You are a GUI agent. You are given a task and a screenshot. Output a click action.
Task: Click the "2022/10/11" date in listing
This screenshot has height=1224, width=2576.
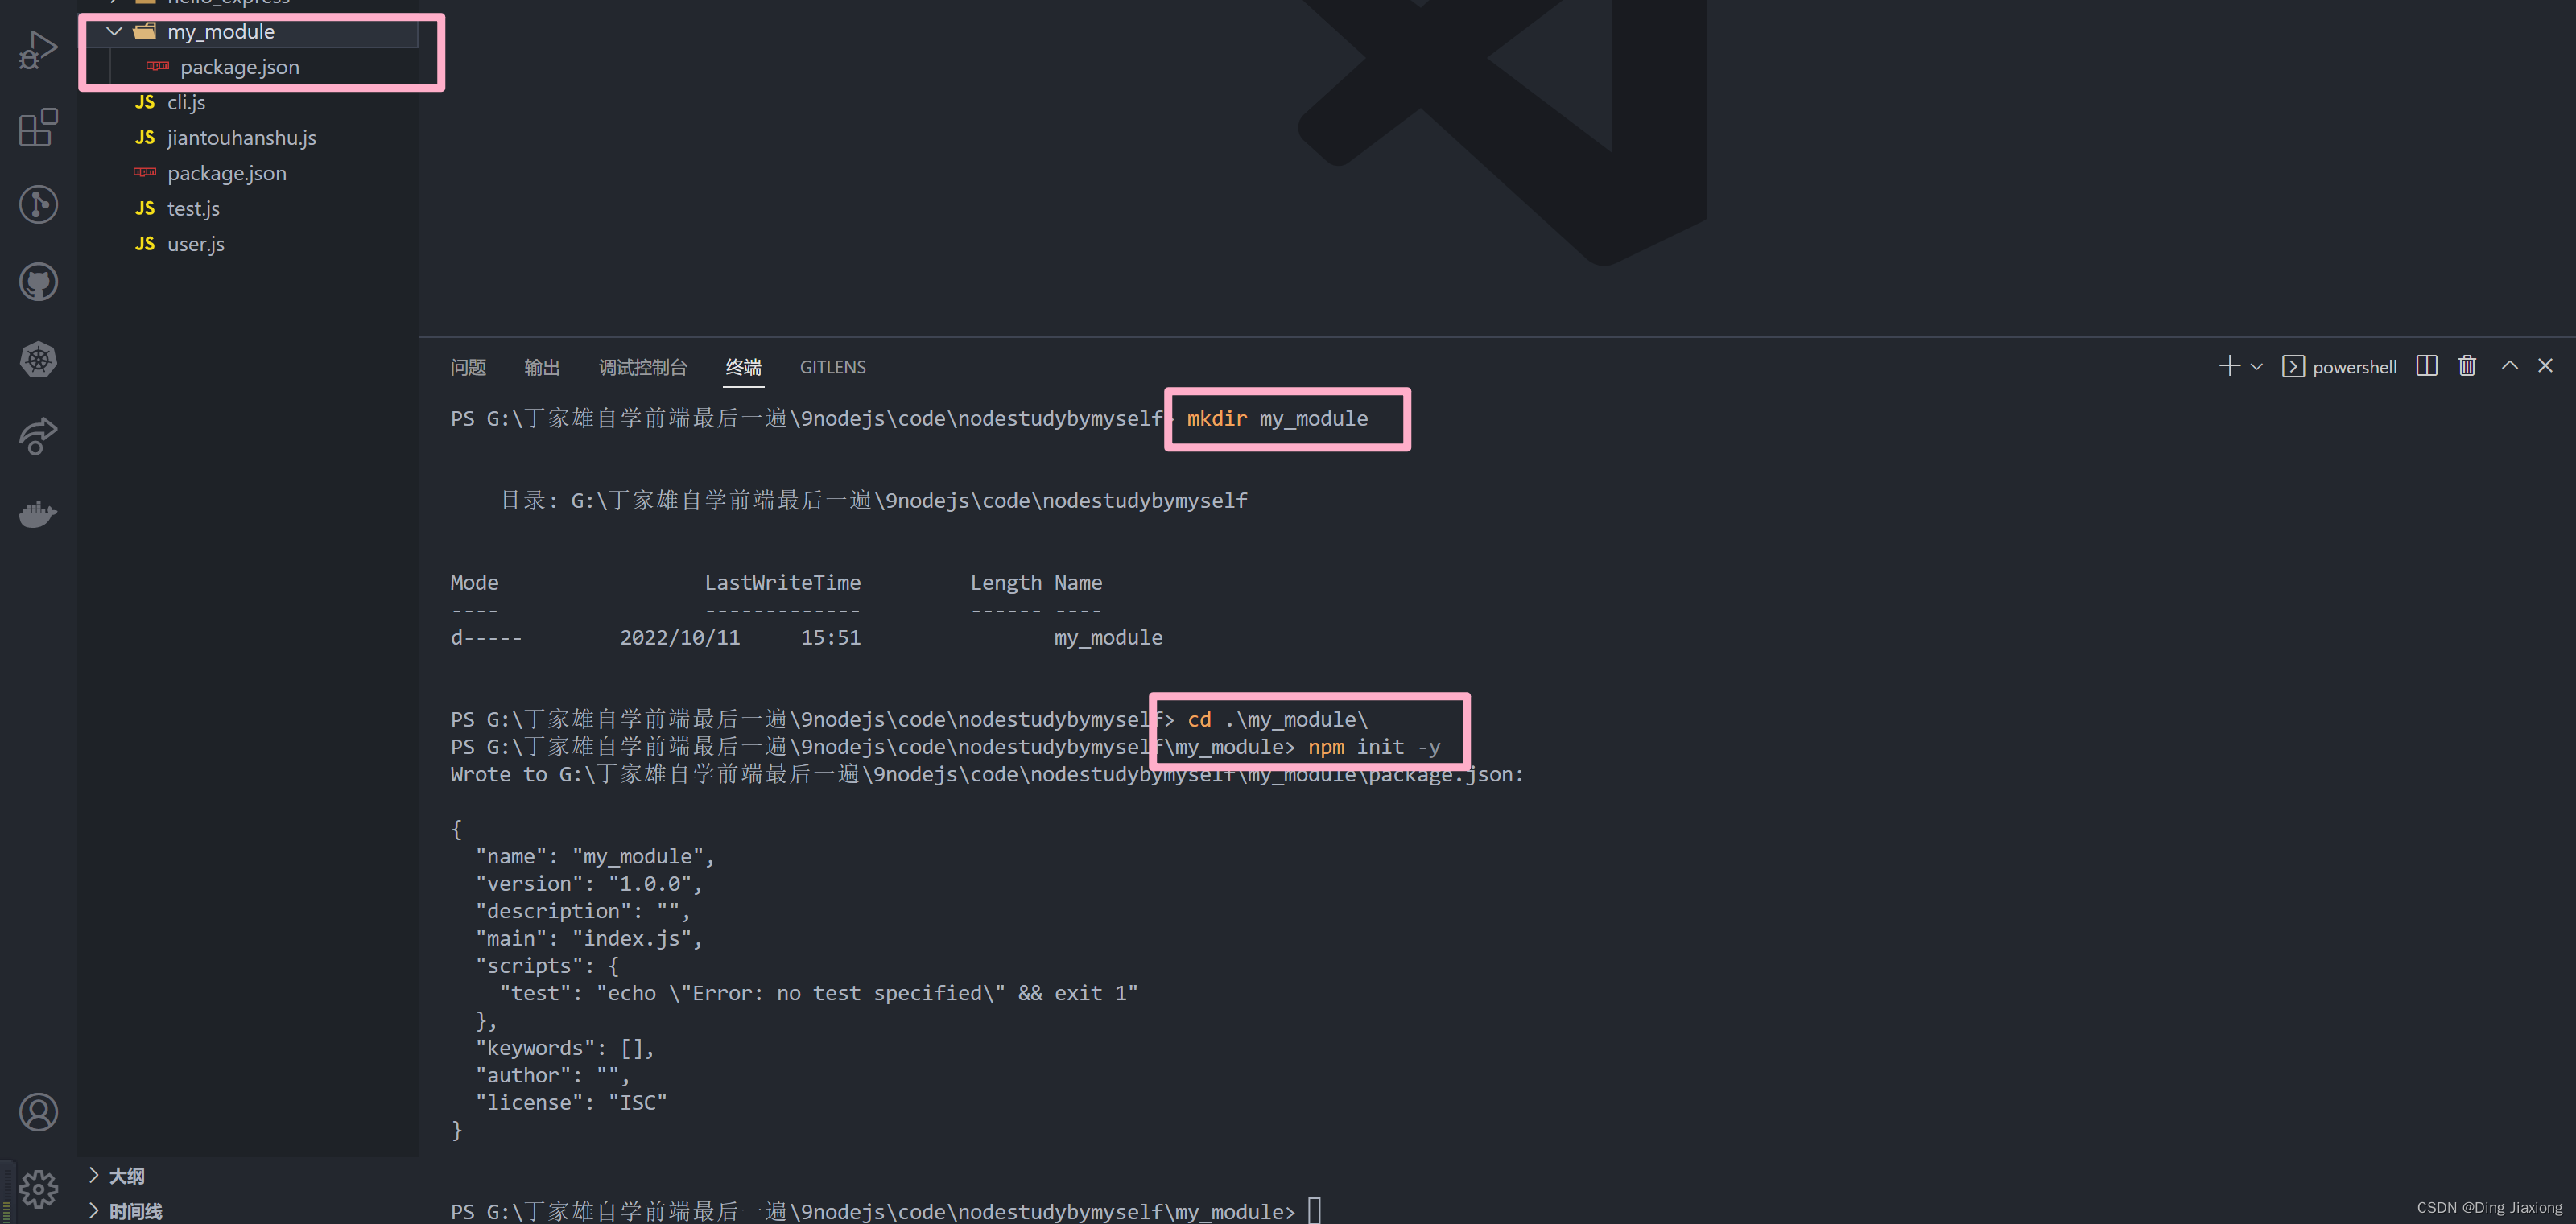coord(680,638)
